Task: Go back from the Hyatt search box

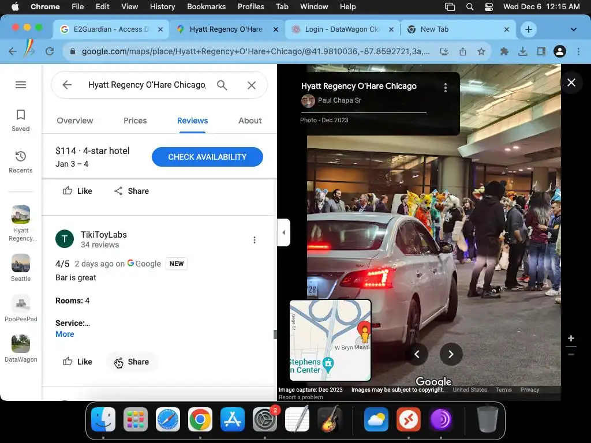Action: [67, 85]
